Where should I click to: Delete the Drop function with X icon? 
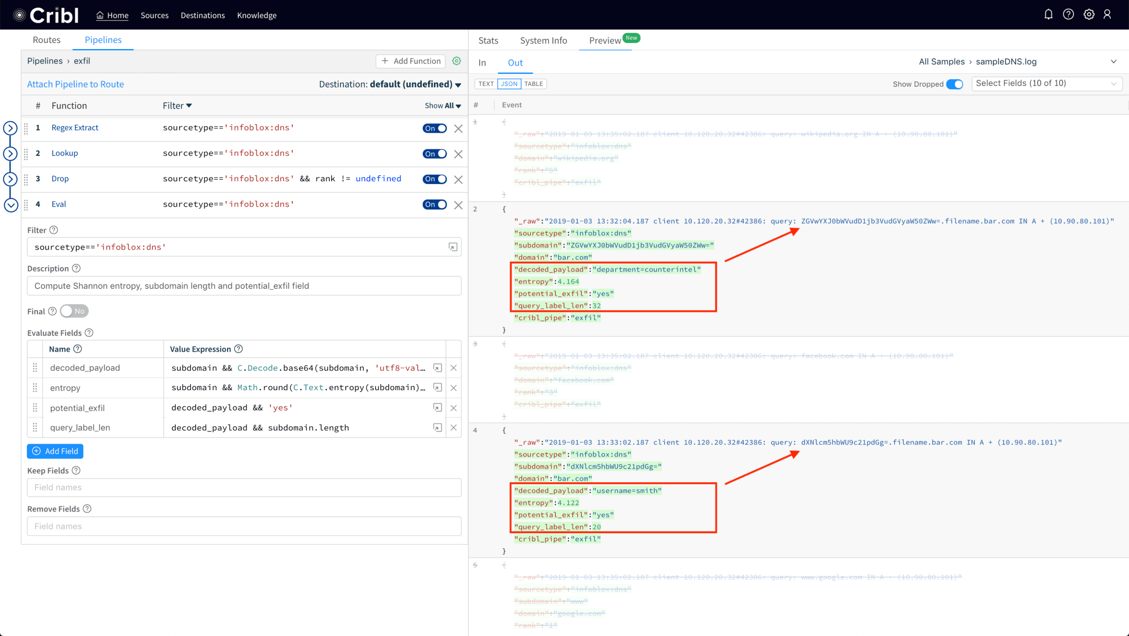458,180
